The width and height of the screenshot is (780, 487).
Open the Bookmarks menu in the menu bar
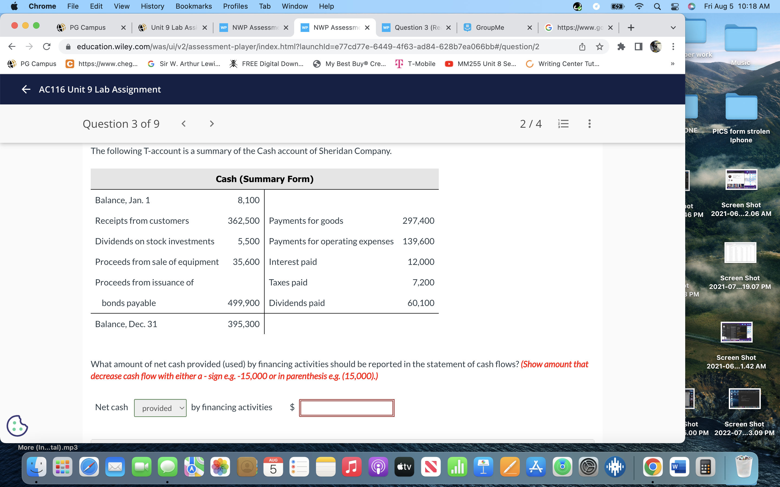coord(194,6)
